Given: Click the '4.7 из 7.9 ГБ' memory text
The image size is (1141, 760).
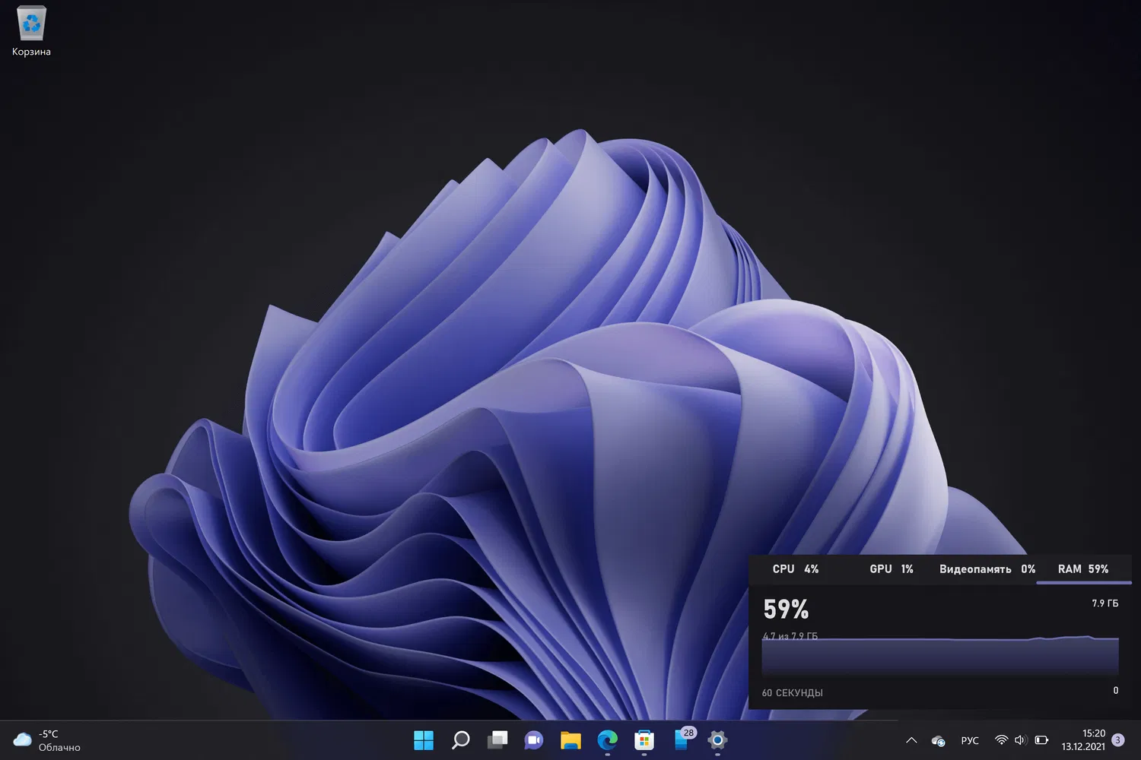Looking at the screenshot, I should pyautogui.click(x=790, y=636).
